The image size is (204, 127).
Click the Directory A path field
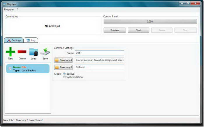(x=99, y=60)
